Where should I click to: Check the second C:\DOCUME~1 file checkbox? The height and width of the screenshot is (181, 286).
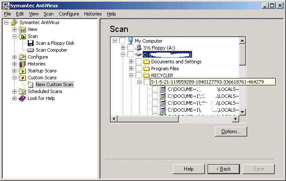coord(155,96)
